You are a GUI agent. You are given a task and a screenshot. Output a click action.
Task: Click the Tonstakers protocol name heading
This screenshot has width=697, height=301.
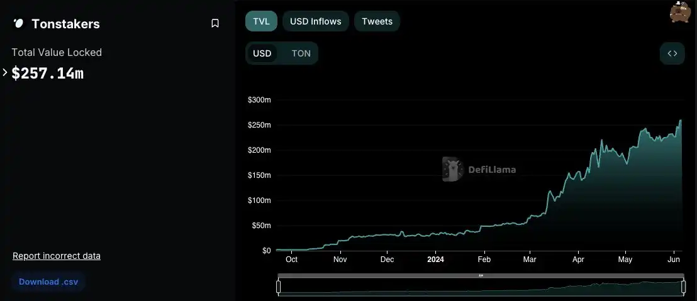(x=65, y=24)
